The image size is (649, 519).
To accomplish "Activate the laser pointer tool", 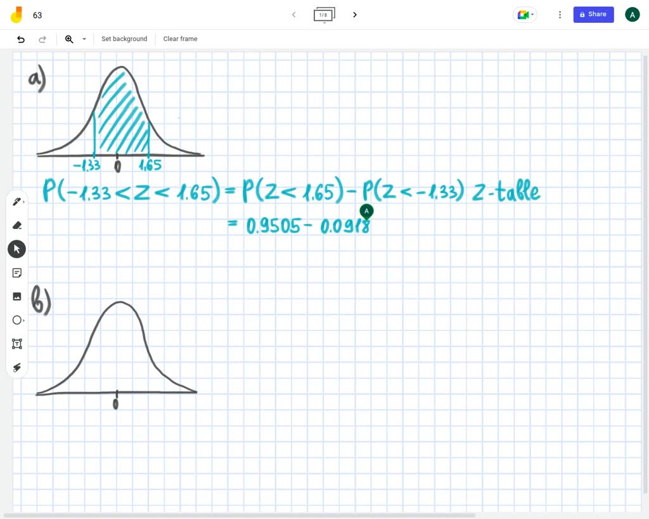I will [x=17, y=367].
